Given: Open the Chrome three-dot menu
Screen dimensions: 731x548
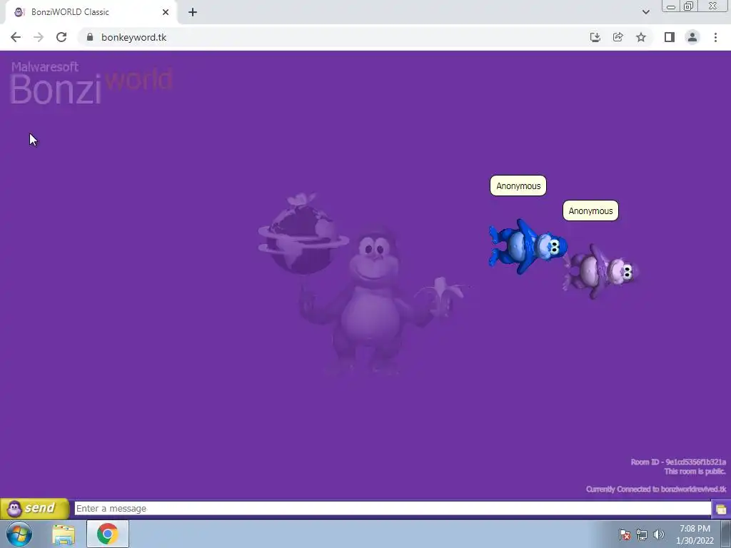Looking at the screenshot, I should (x=715, y=37).
